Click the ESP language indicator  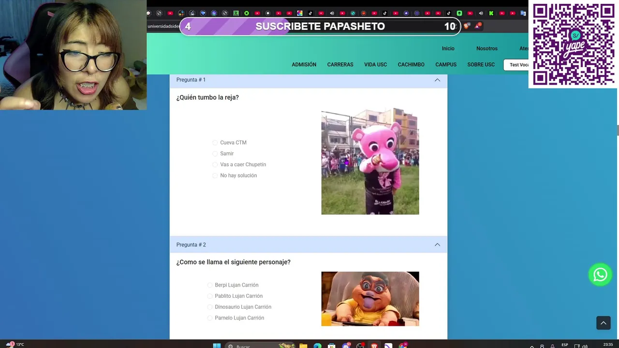[x=565, y=345]
